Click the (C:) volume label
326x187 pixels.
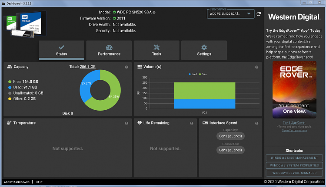[x=204, y=112]
